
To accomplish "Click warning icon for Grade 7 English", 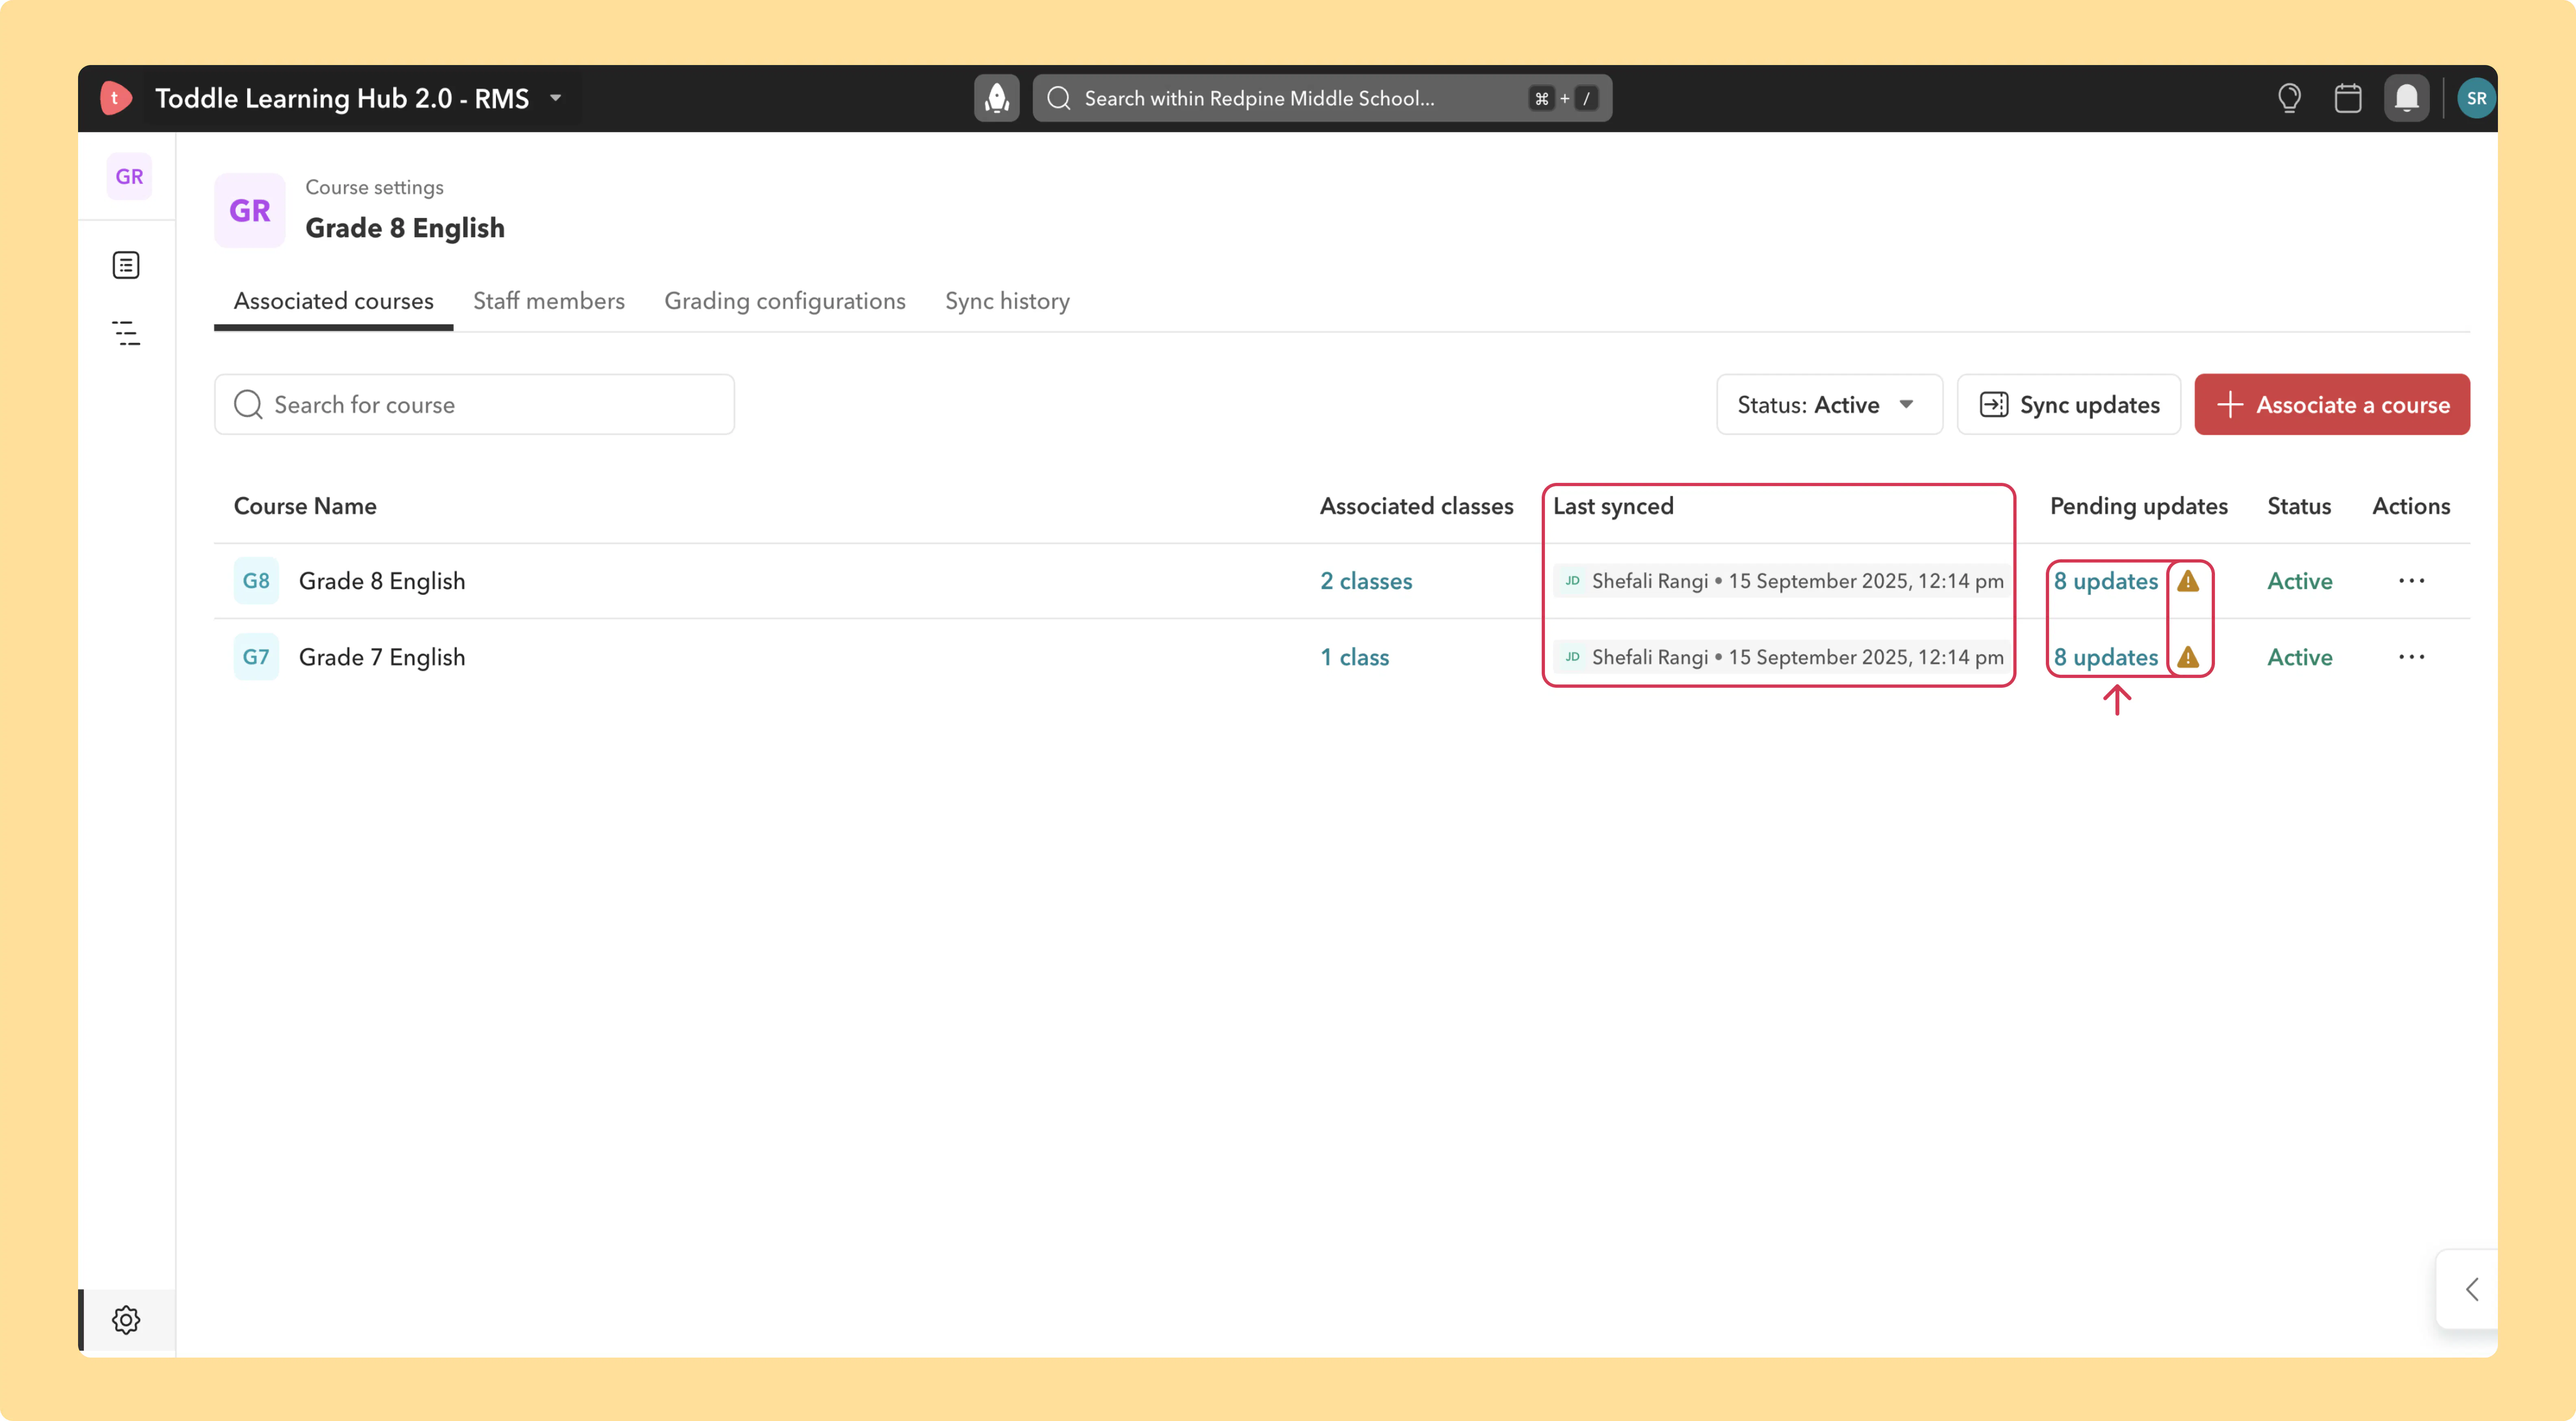I will tap(2188, 657).
